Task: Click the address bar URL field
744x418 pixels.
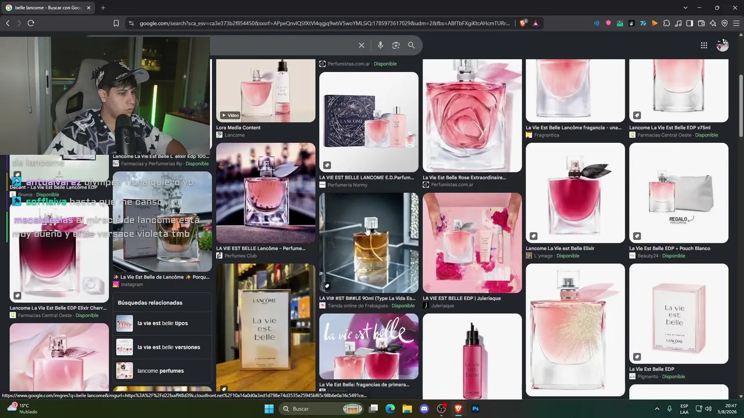Action: point(324,23)
